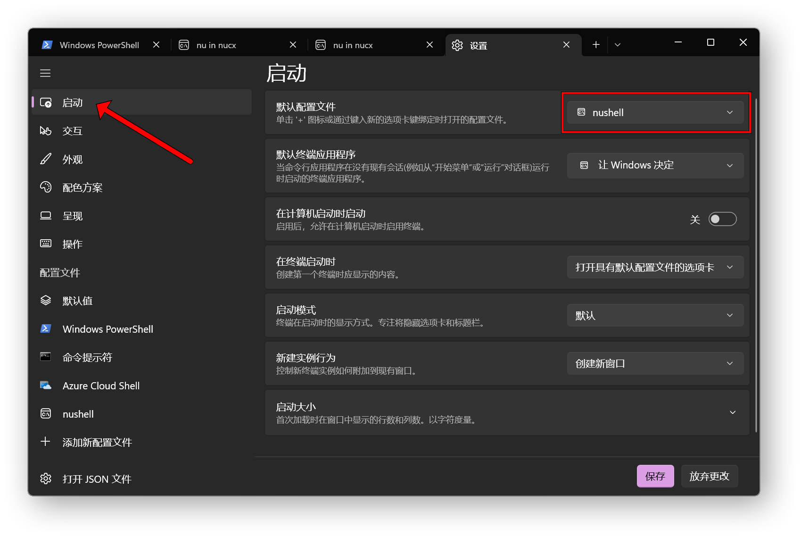Select the 命令提示符 profile label

(88, 357)
